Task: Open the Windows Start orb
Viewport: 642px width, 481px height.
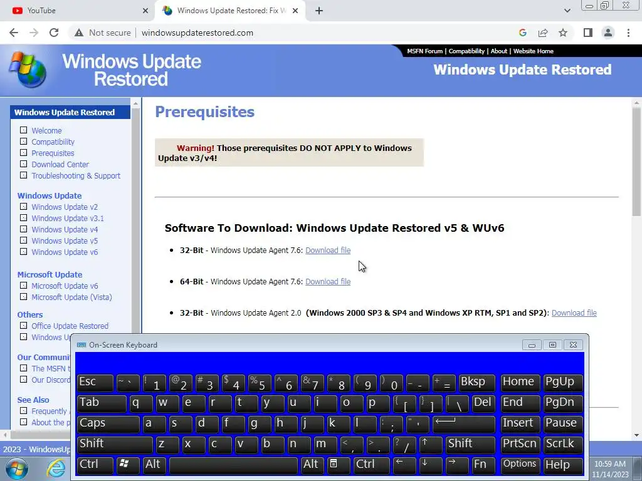Action: (x=17, y=468)
